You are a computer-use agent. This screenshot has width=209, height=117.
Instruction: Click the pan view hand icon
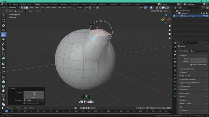pos(169,30)
